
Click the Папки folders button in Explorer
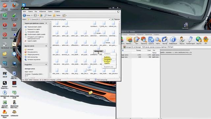point(57,16)
